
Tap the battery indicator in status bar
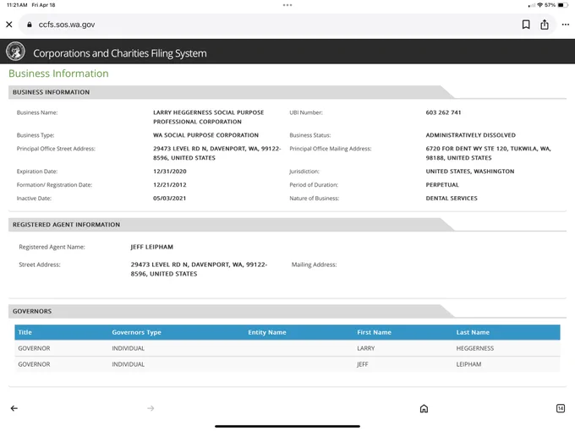pos(563,5)
